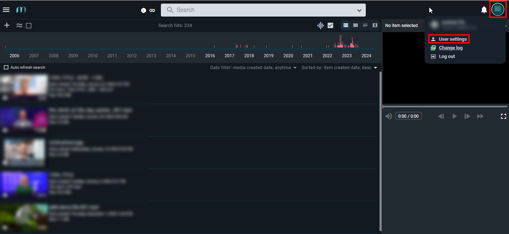The width and height of the screenshot is (509, 234).
Task: Switch to the column grid view
Action: click(355, 25)
